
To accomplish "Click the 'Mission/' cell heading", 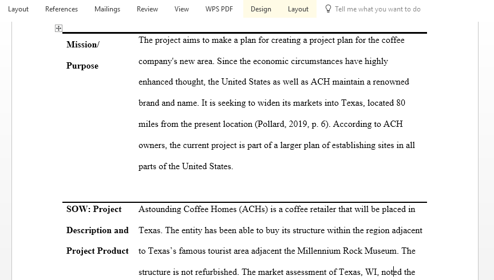I will click(x=83, y=45).
